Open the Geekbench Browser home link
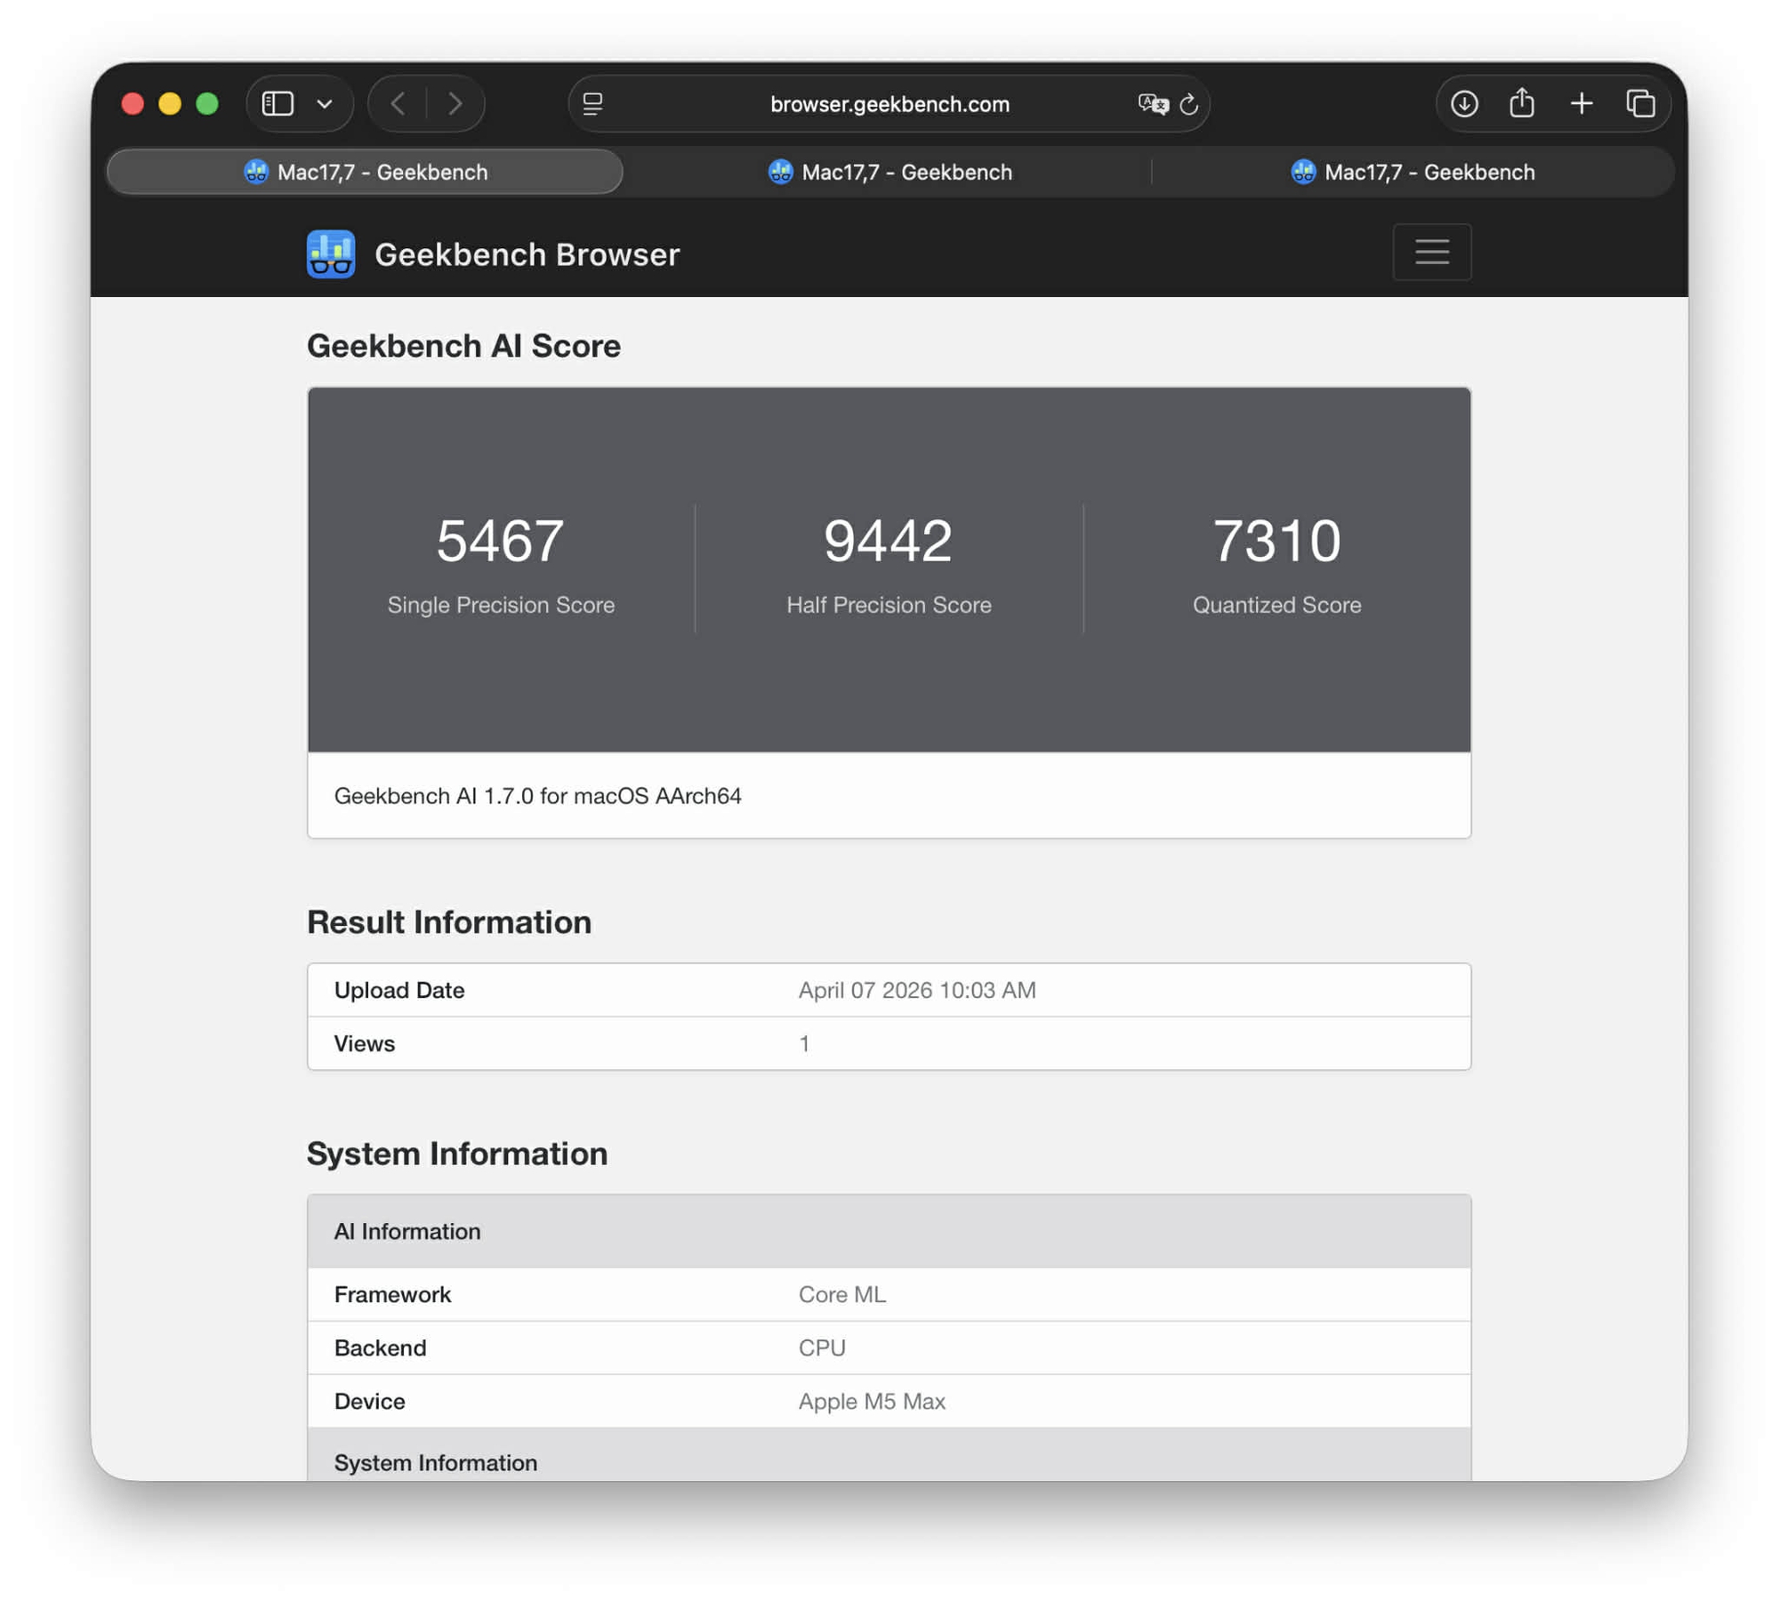The image size is (1779, 1601). tap(527, 254)
